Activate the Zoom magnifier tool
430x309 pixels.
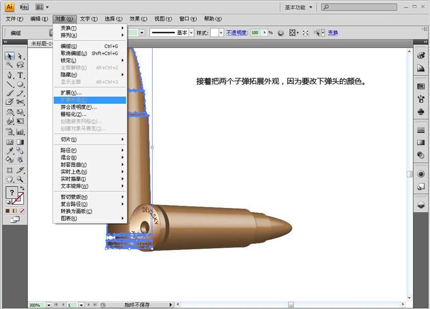tap(20, 179)
